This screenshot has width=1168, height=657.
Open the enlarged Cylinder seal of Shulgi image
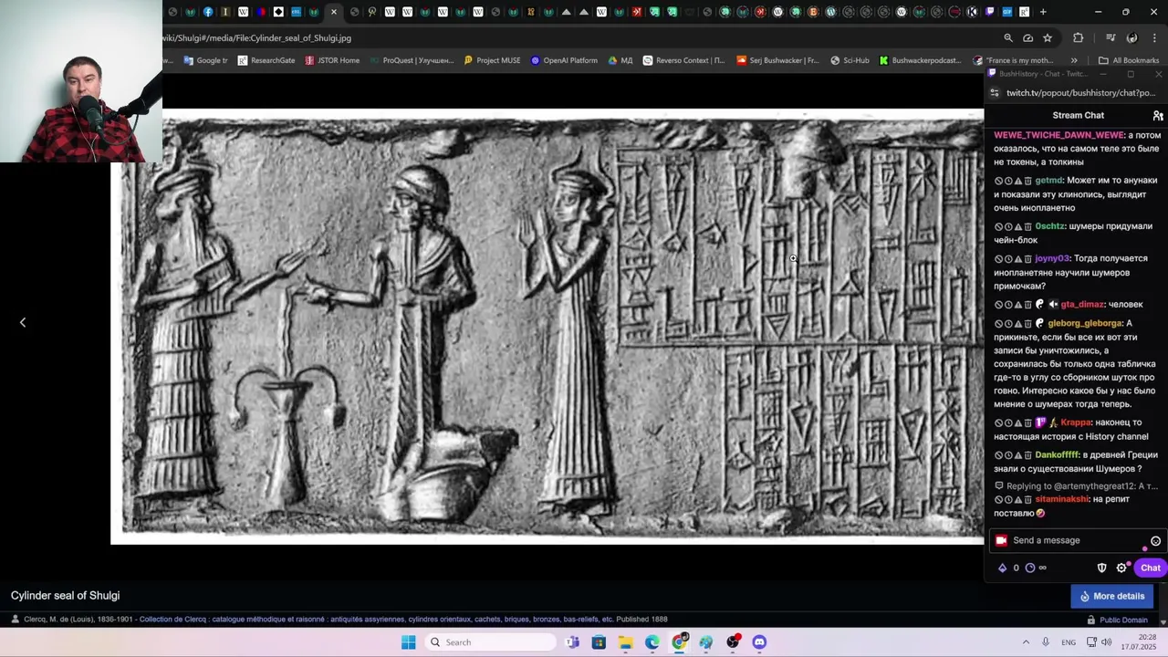[547, 327]
